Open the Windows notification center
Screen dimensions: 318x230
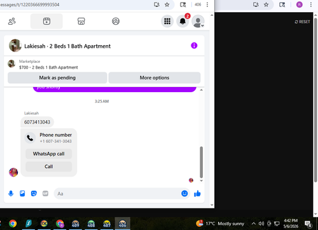click(308, 224)
